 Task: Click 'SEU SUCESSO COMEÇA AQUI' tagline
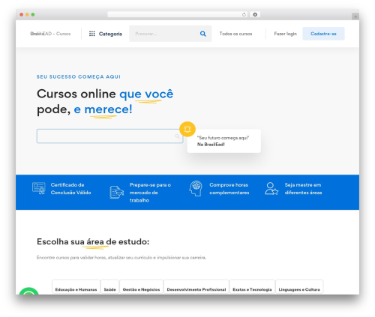pyautogui.click(x=79, y=76)
